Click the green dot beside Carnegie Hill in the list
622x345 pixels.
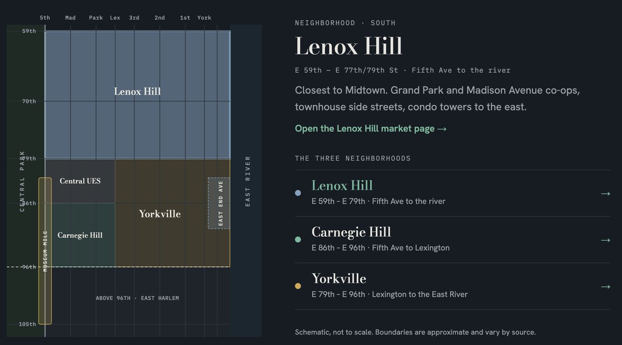pyautogui.click(x=298, y=240)
